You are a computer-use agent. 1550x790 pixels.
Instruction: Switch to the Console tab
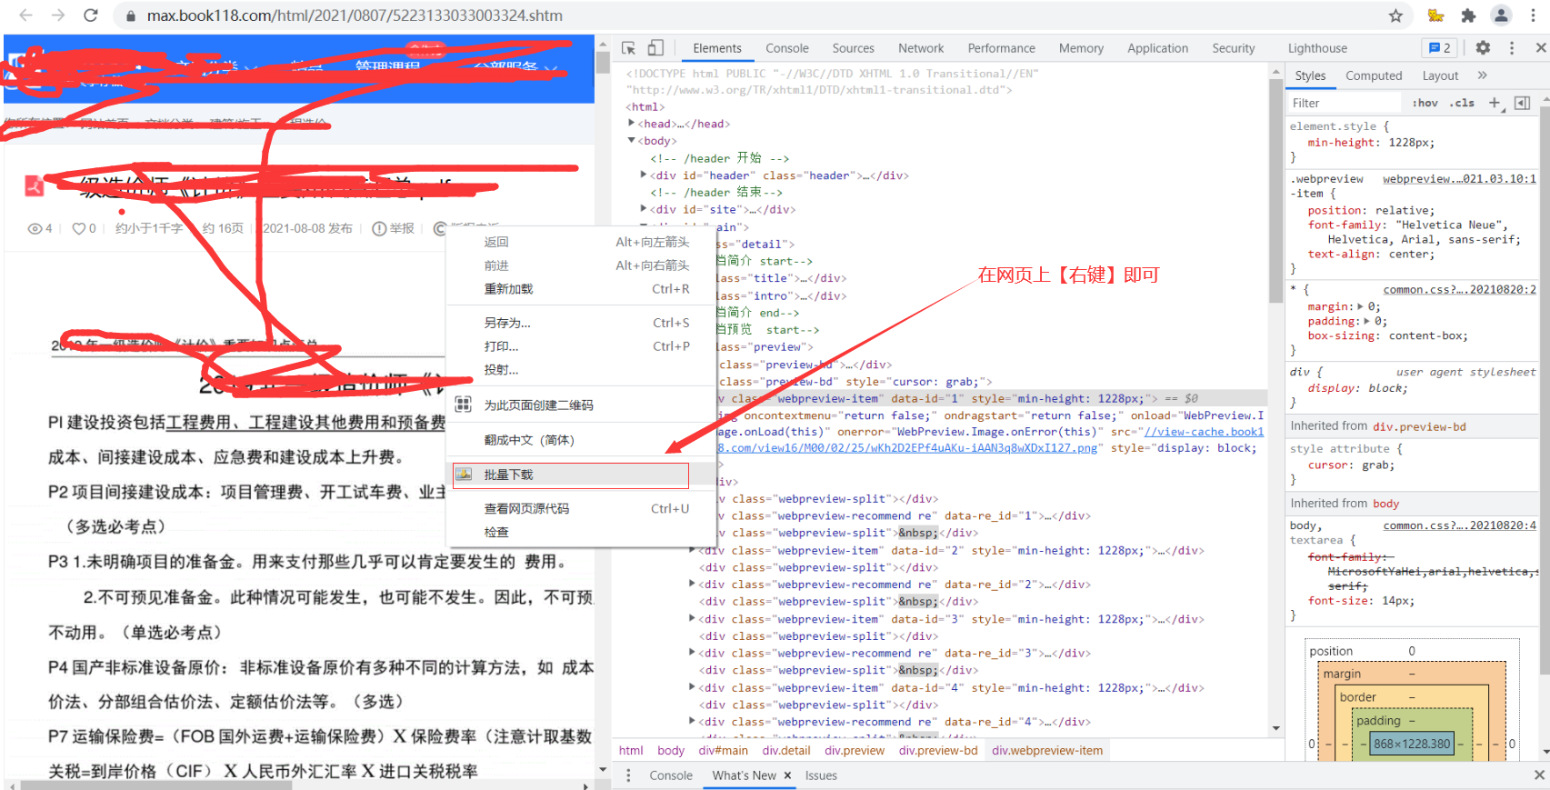tap(786, 48)
